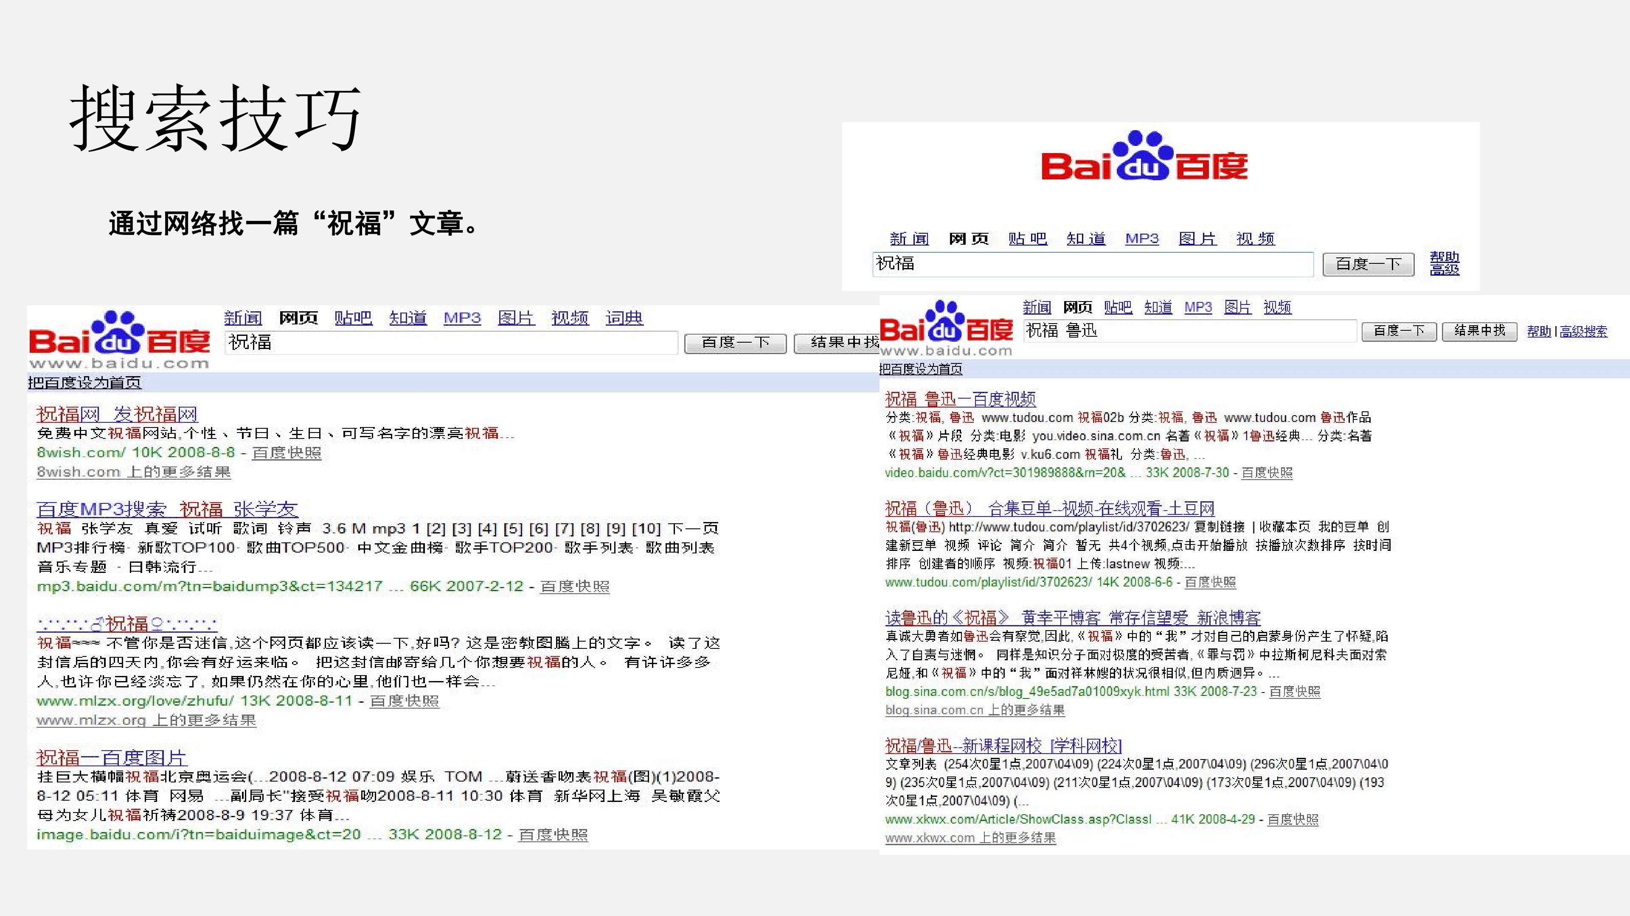Focus the search box containing 祝福 鲁迅

point(1189,331)
